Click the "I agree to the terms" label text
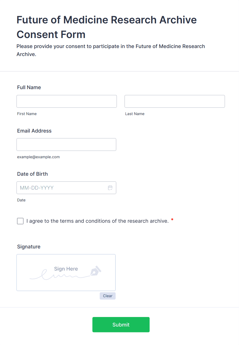Image resolution: width=239 pixels, height=345 pixels. point(97,221)
